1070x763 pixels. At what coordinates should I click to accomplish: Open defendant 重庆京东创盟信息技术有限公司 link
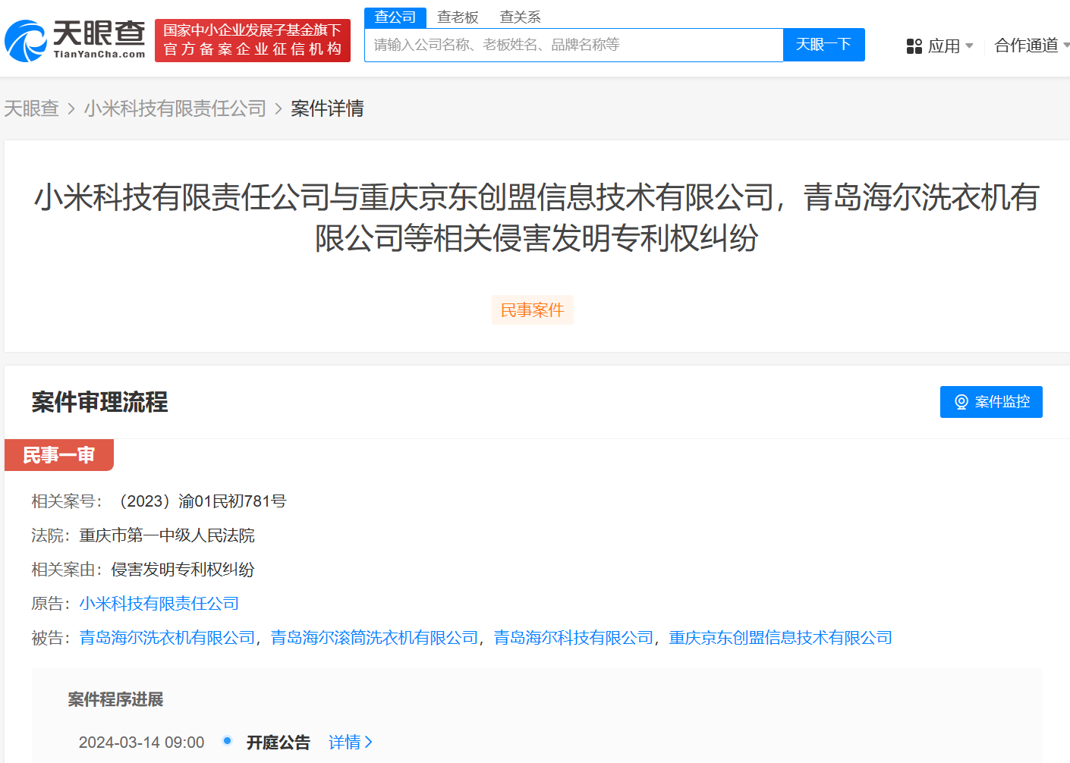click(x=781, y=638)
